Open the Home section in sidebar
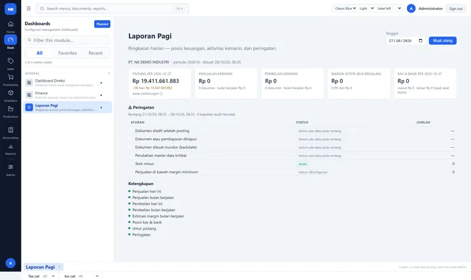Image resolution: width=471 pixels, height=280 pixels. (x=10, y=26)
